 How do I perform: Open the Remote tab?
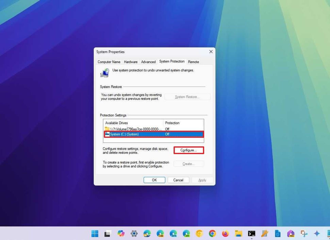point(193,62)
